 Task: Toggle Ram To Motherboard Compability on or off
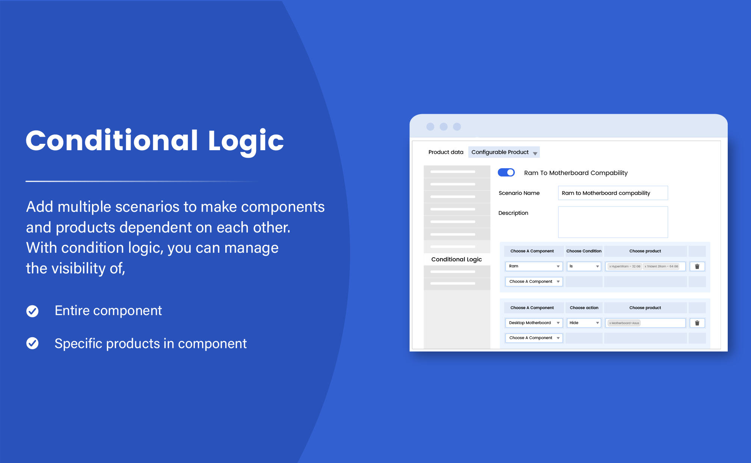[505, 172]
